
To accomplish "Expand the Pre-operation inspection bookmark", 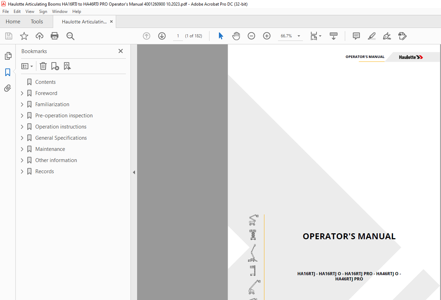I will point(22,116).
